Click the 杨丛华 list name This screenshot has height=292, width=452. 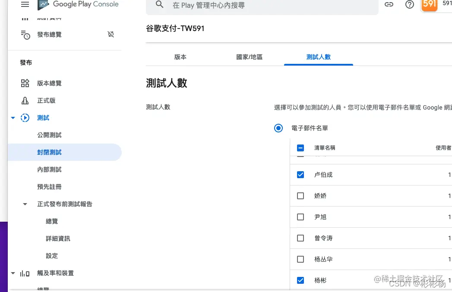pyautogui.click(x=323, y=259)
